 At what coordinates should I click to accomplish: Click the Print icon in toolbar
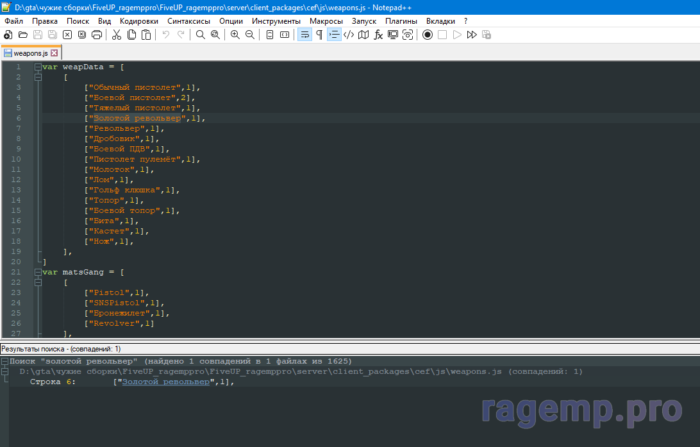coord(97,35)
